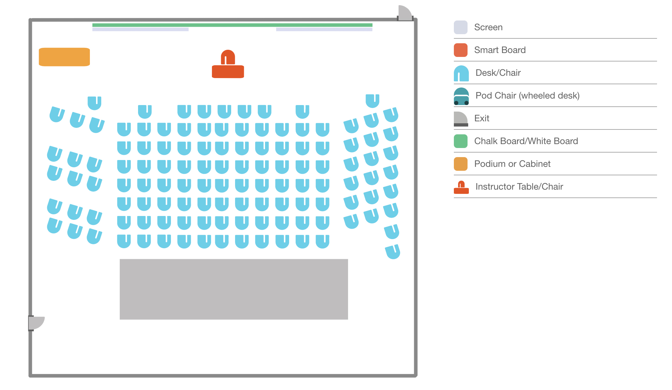Click the Chalk Board/White Board green swatch
The height and width of the screenshot is (390, 672).
click(460, 141)
